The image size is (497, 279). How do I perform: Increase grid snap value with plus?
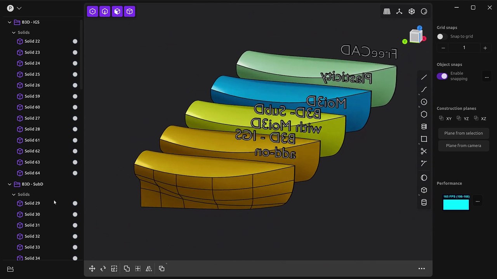485,48
